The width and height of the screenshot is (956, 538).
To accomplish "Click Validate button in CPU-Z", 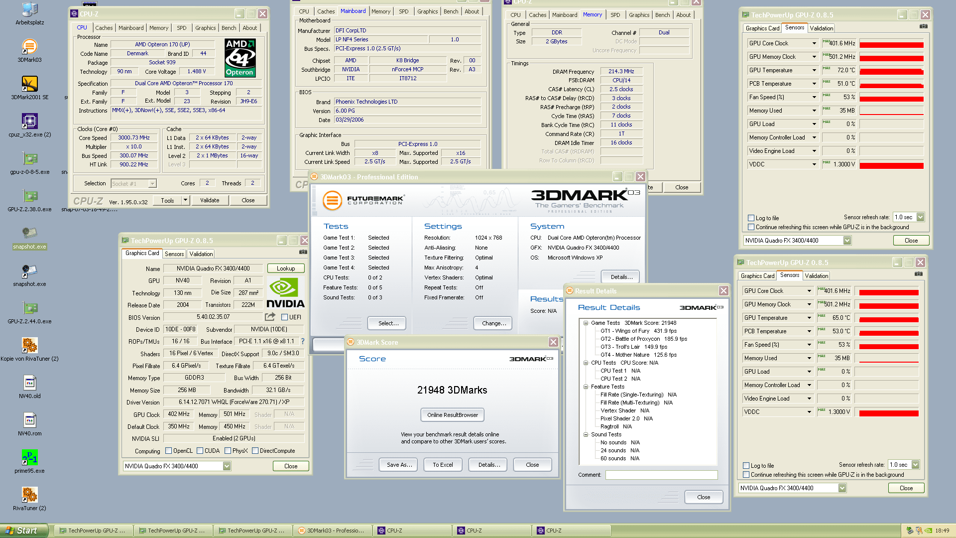I will (x=210, y=200).
